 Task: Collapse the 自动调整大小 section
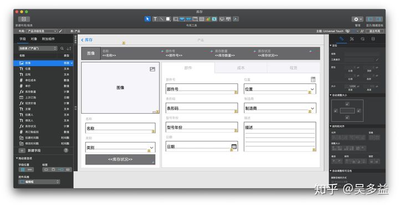[x=330, y=95]
